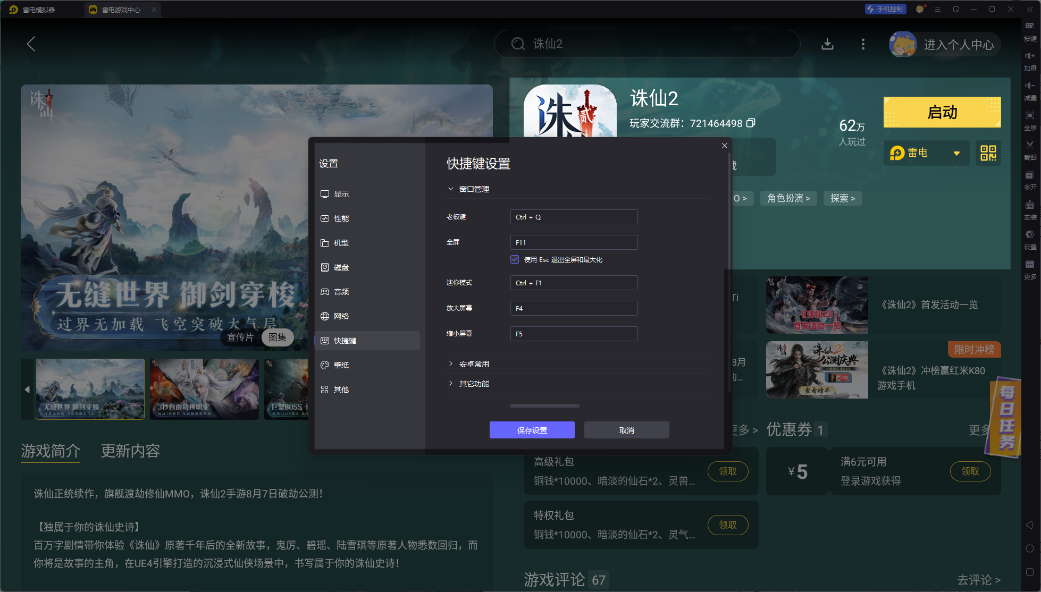Switch to 更新内容 tab
This screenshot has height=592, width=1041.
coord(130,451)
